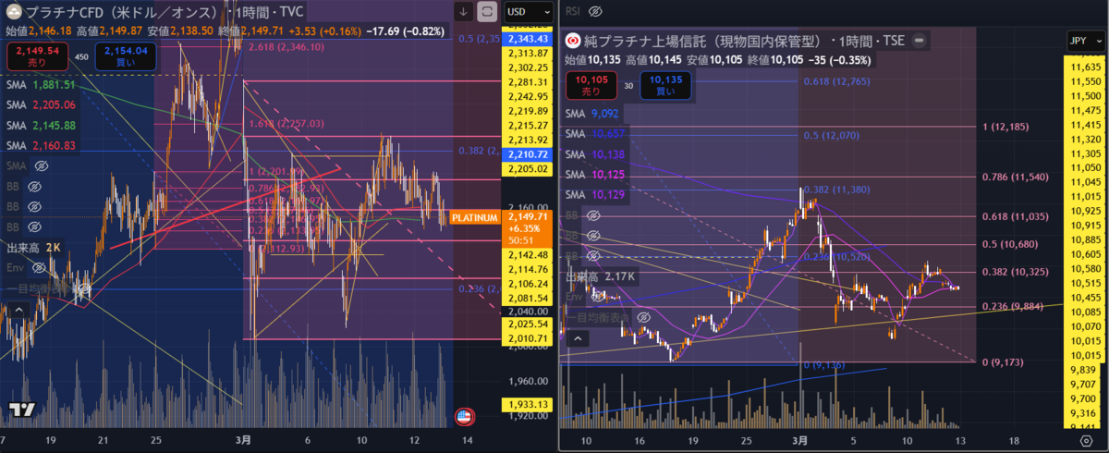The image size is (1109, 453).
Task: Click the red TSE trust symbol logo icon
Action: pos(572,42)
